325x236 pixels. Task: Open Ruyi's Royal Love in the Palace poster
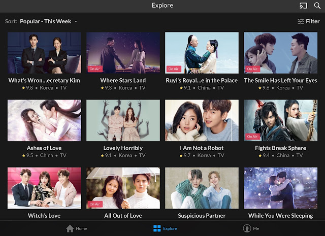202,53
